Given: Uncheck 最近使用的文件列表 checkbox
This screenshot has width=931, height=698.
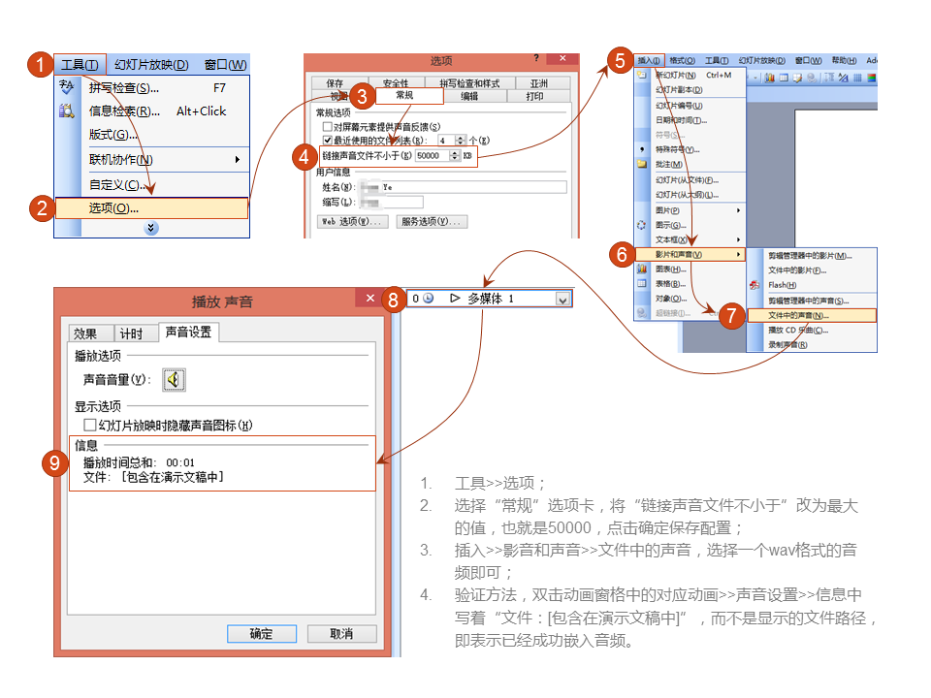Looking at the screenshot, I should [x=327, y=141].
